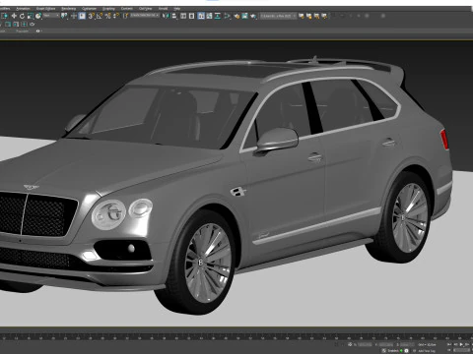Play the animation
This screenshot has height=354, width=473.
pyautogui.click(x=461, y=344)
